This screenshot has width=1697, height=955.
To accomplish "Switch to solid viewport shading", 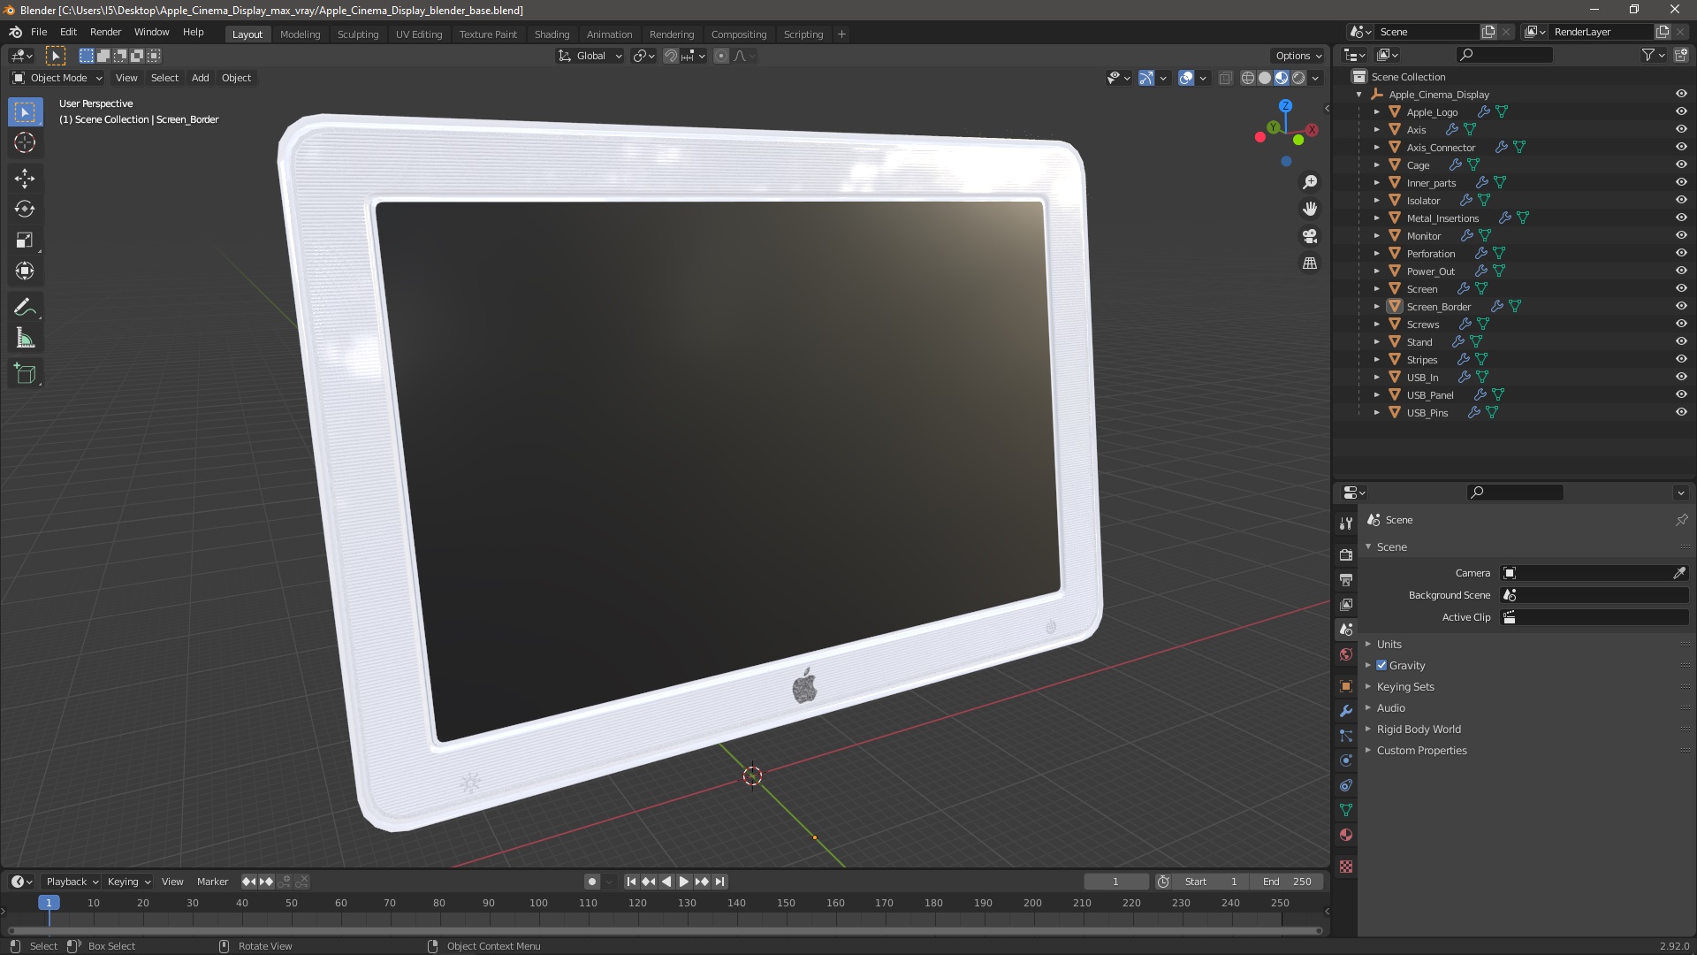I will pyautogui.click(x=1265, y=78).
